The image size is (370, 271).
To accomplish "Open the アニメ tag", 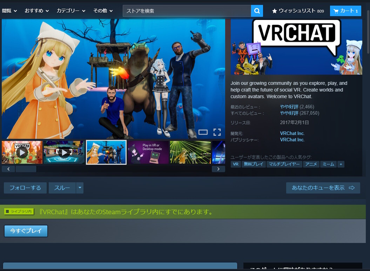I will pos(311,164).
